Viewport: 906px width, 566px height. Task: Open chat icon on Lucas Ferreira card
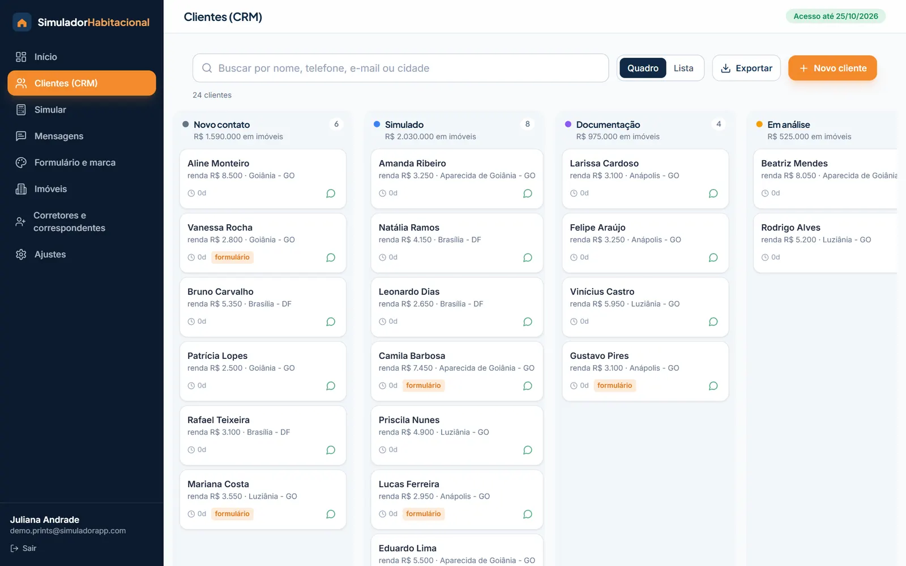click(528, 514)
